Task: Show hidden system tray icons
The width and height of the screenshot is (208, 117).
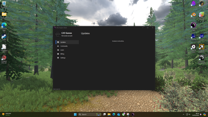Action: 183,114
